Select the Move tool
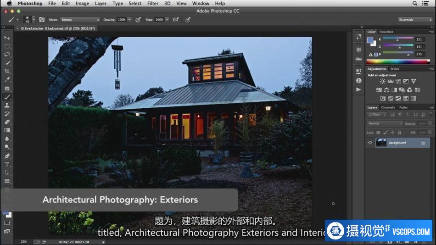This screenshot has width=436, height=245. tap(7, 38)
